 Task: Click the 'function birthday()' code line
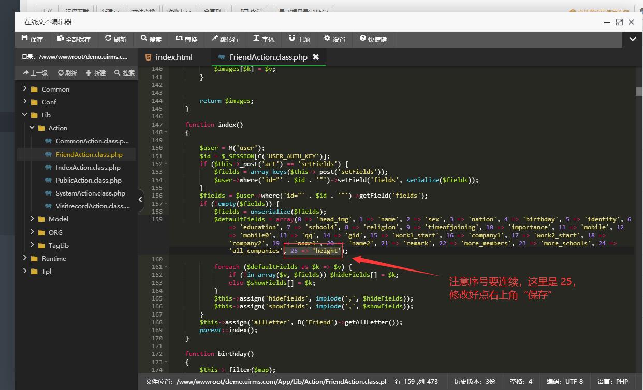point(220,354)
